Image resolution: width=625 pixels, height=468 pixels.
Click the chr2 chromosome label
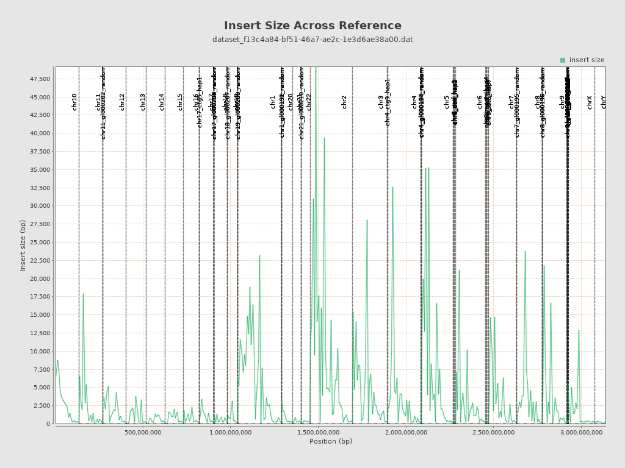(344, 102)
